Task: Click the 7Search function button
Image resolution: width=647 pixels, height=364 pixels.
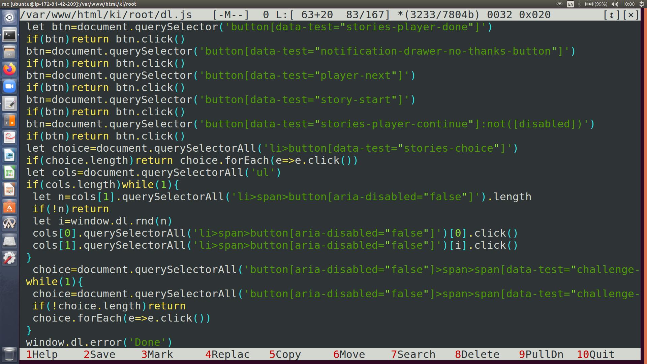Action: pyautogui.click(x=413, y=355)
